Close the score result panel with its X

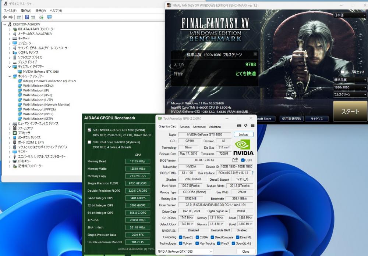255,54
